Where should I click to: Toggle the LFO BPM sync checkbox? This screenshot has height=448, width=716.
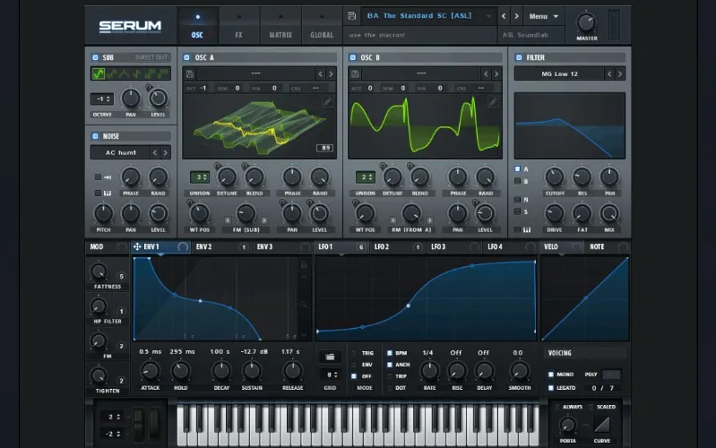(390, 353)
